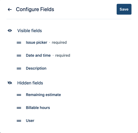Select the User field label
The width and height of the screenshot is (138, 133).
pos(30,121)
